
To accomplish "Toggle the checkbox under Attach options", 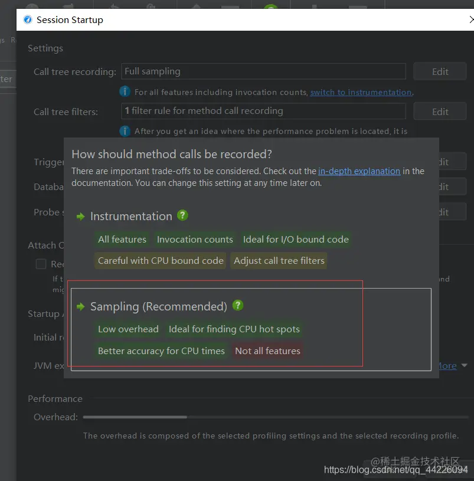I will 41,264.
